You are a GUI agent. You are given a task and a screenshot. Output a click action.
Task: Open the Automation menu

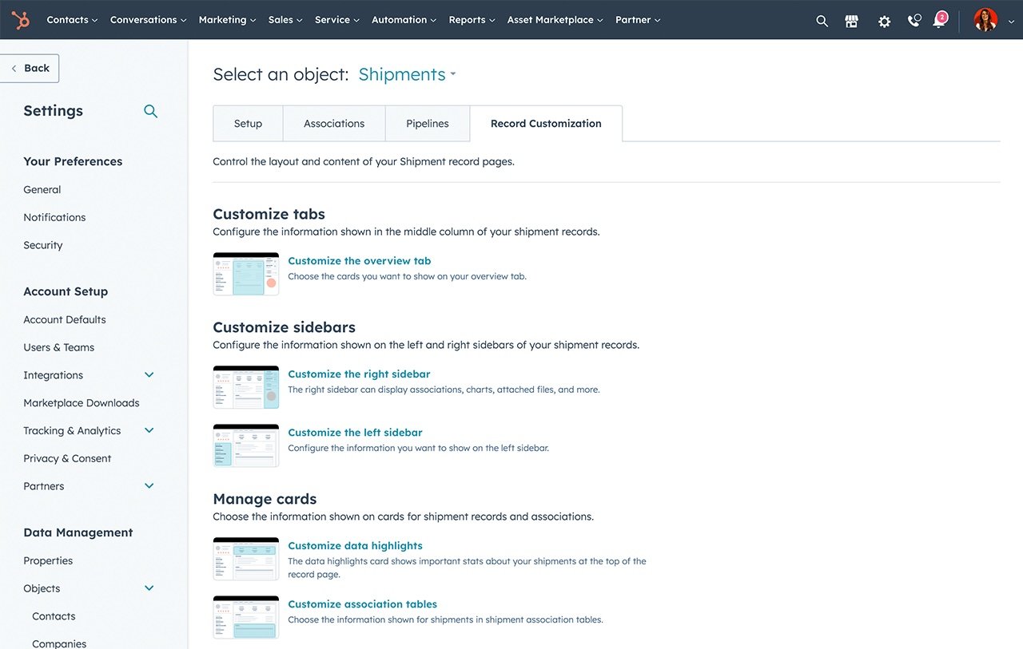coord(404,20)
